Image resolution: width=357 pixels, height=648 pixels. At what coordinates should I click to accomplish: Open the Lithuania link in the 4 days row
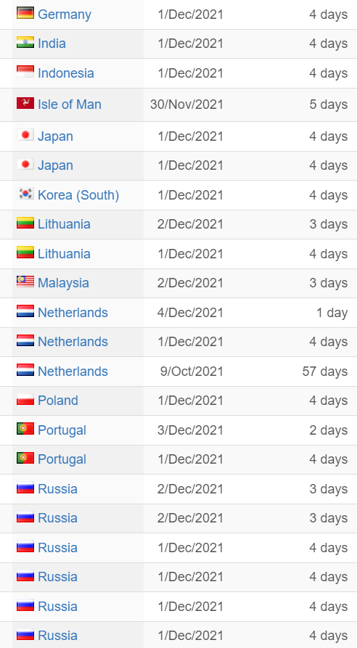pos(64,254)
